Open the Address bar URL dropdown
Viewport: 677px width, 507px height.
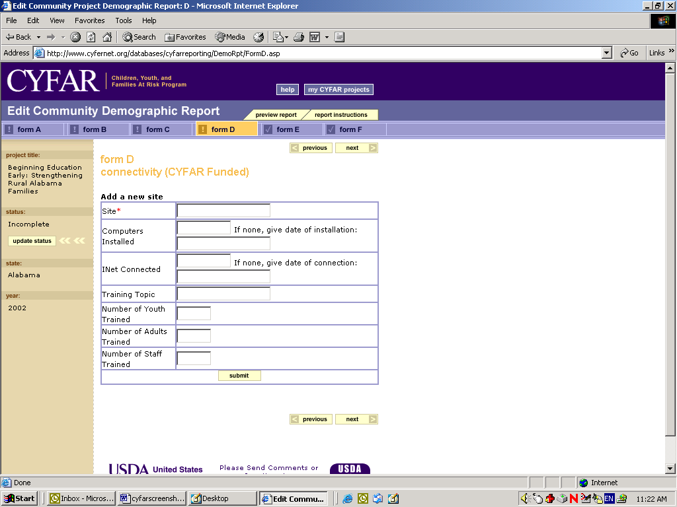[x=607, y=53]
